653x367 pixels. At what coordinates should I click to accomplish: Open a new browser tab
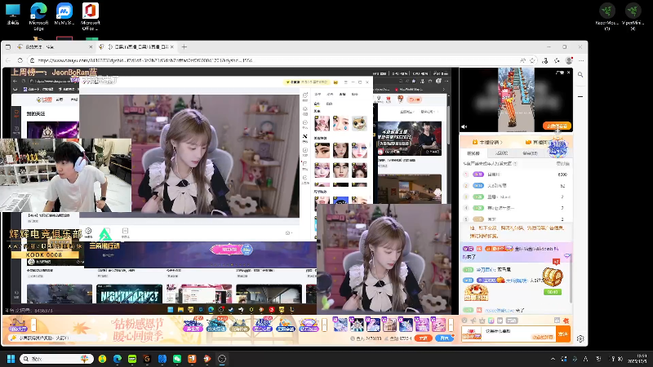[x=184, y=47]
